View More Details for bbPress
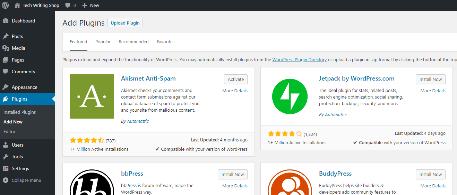This screenshot has width=457, height=195. pos(235,186)
